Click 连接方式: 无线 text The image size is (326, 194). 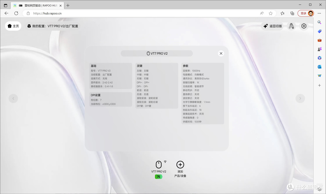(99, 78)
